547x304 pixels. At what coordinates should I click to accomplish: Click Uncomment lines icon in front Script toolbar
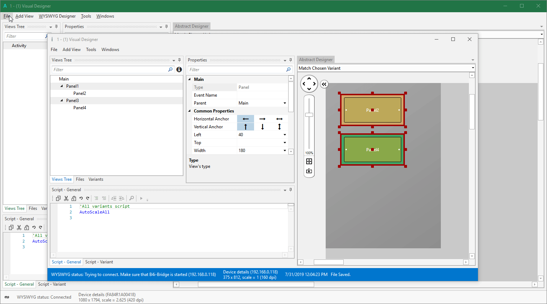pyautogui.click(x=104, y=198)
